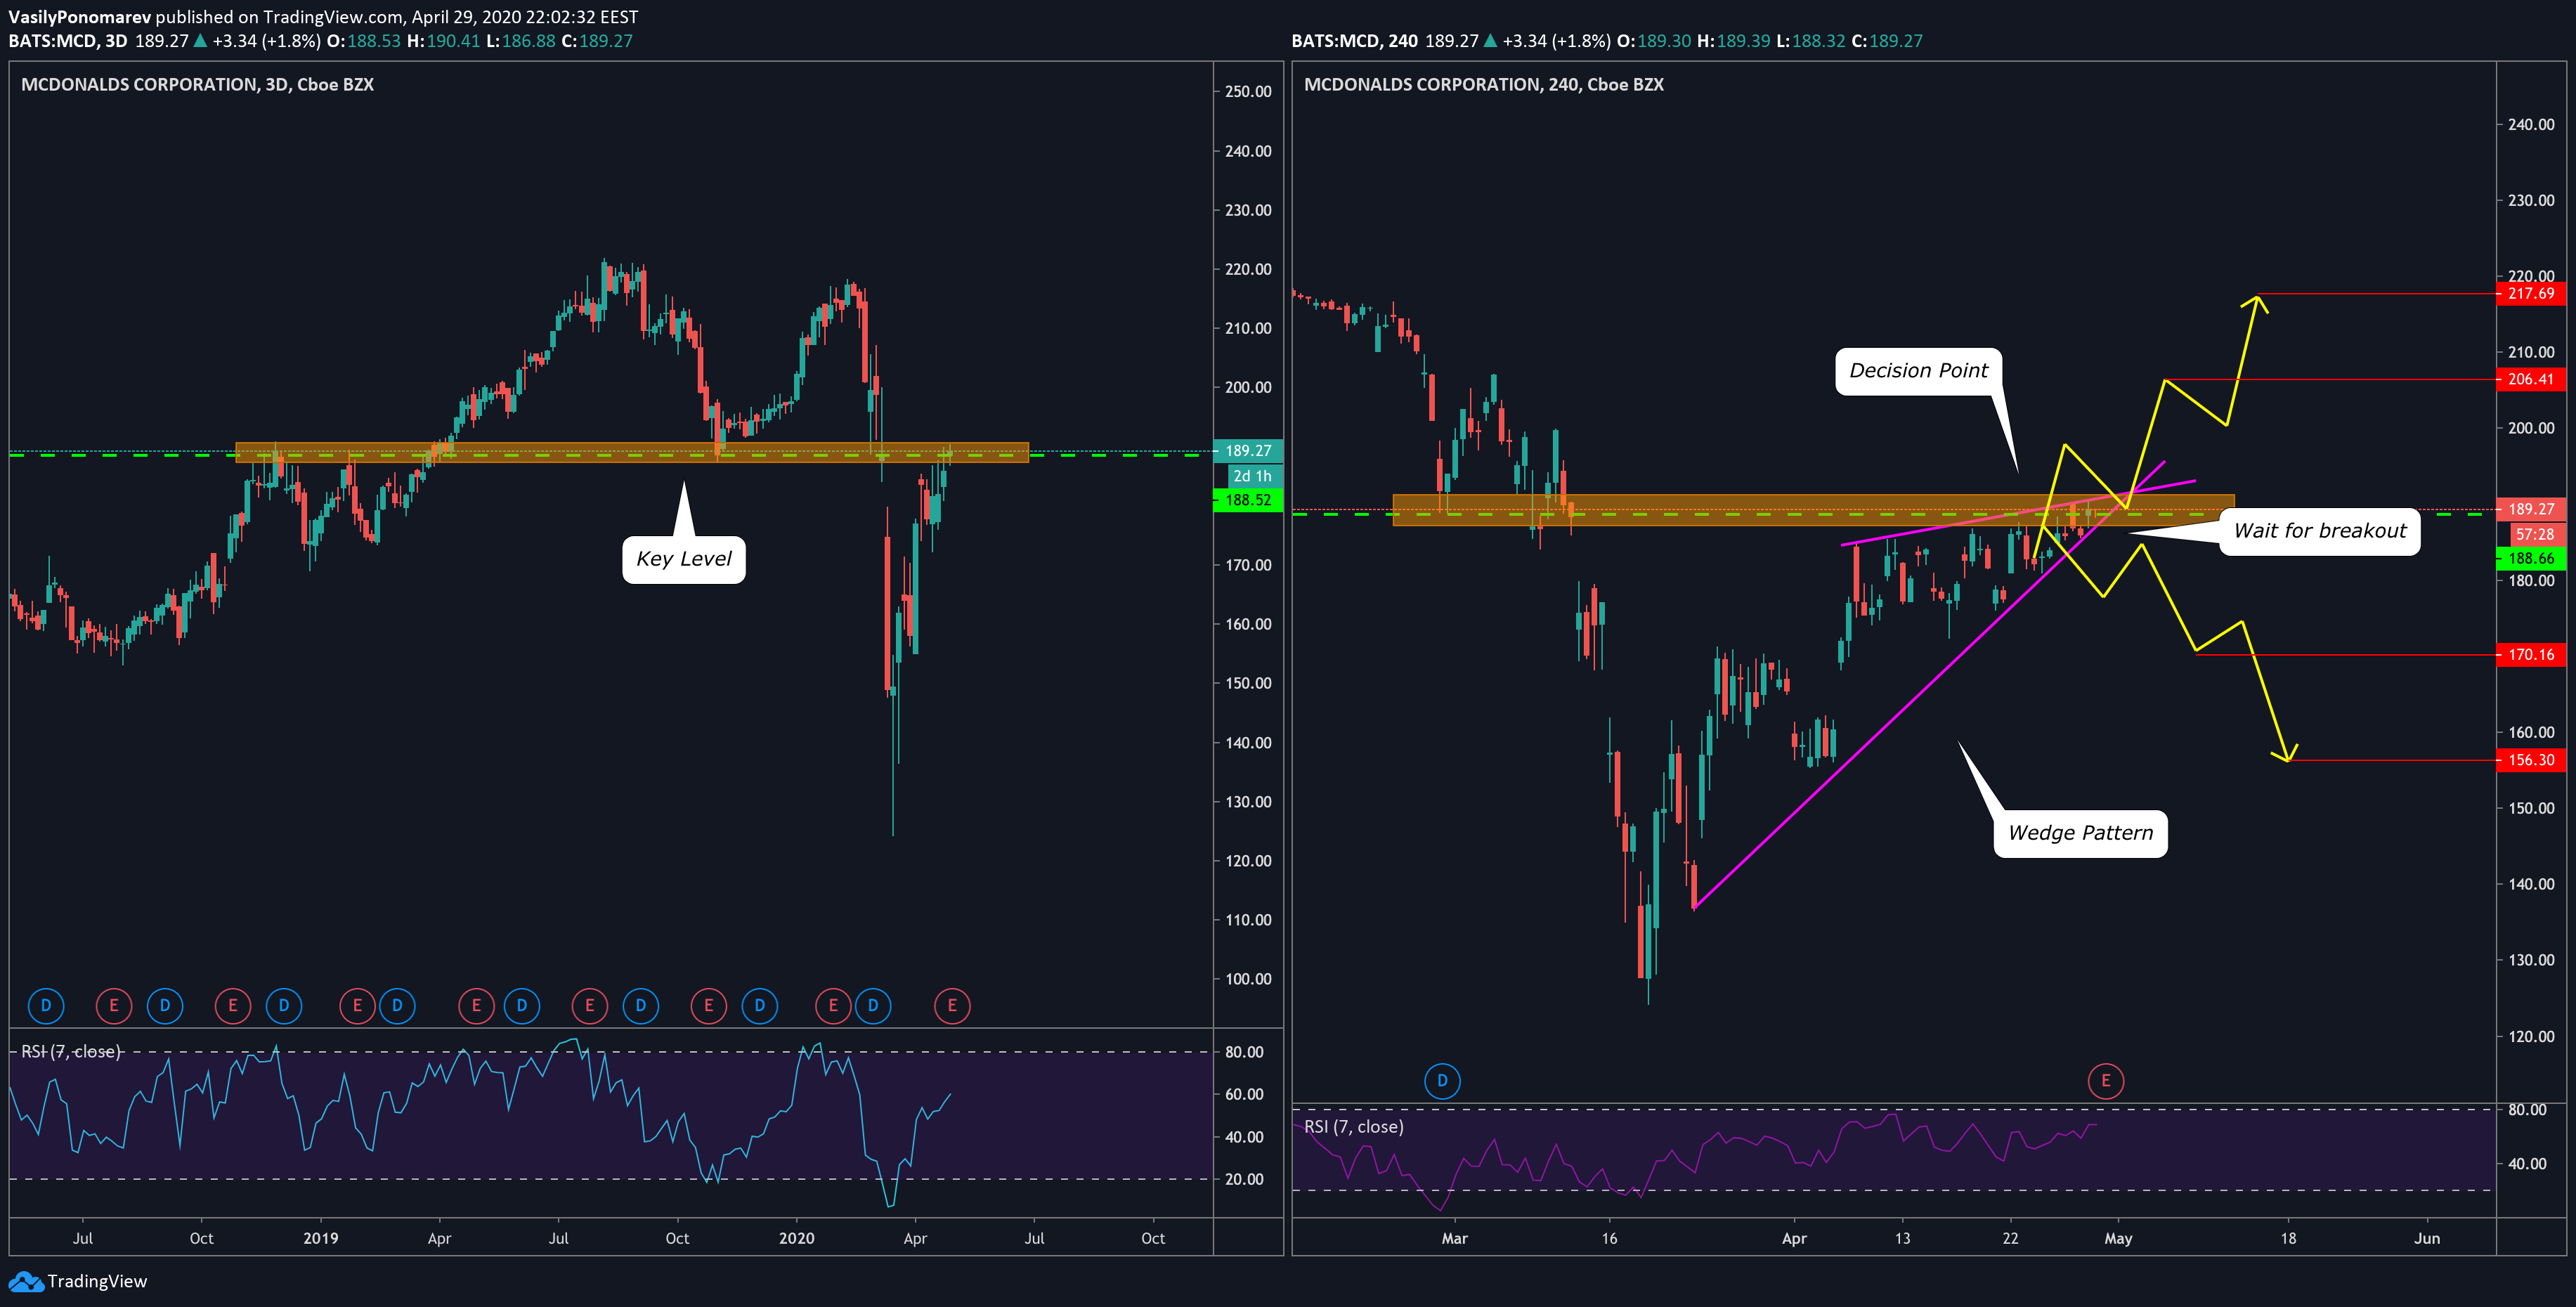Click the 'Key Level' callout label

tap(684, 559)
